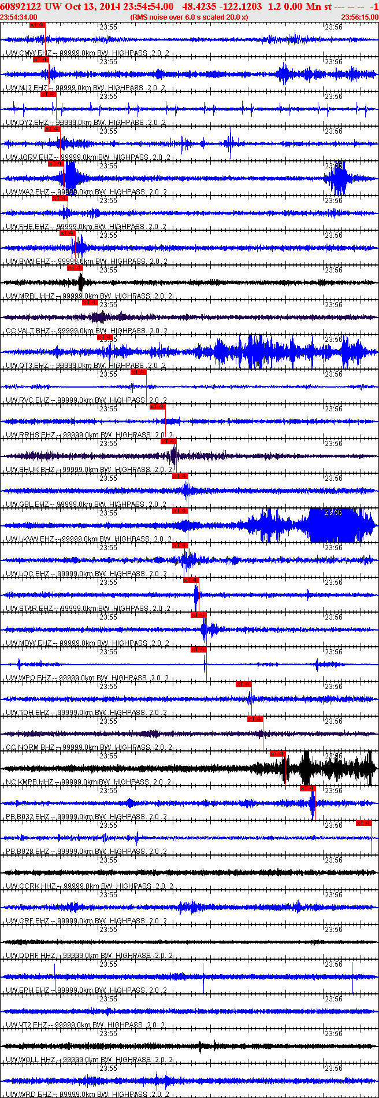The width and height of the screenshot is (379, 1098).
Task: Select the UW RVC EHZ station label
Action: click(28, 400)
